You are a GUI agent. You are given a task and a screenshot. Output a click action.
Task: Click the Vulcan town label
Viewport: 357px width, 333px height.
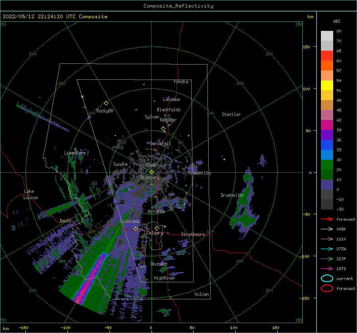coord(202,294)
